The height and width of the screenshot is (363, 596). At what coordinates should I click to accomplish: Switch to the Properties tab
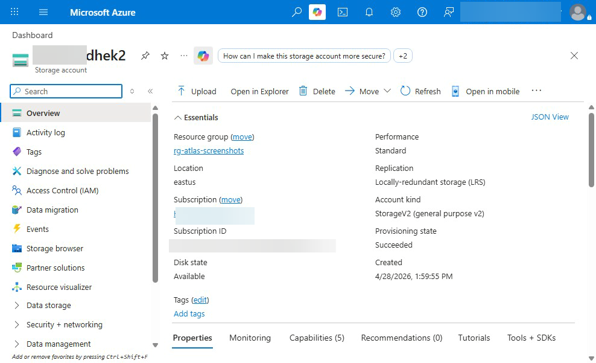(192, 338)
